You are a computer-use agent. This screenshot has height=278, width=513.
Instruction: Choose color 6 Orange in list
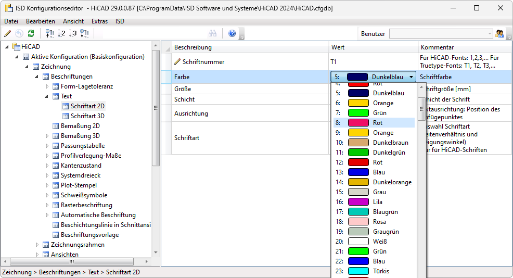point(374,103)
